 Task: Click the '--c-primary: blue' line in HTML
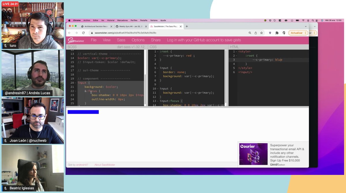click(x=267, y=60)
